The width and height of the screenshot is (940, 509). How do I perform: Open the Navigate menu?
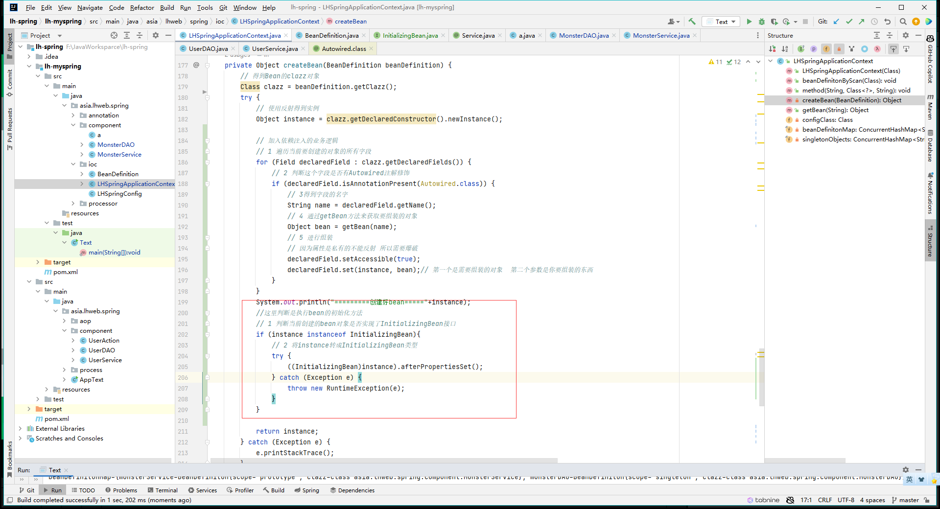90,7
